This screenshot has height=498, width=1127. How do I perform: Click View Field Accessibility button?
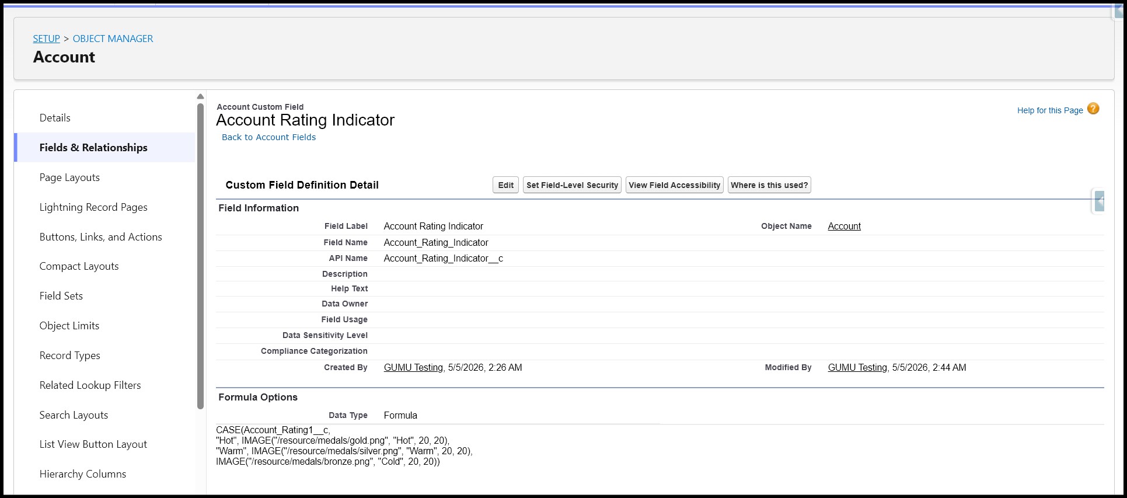click(675, 185)
